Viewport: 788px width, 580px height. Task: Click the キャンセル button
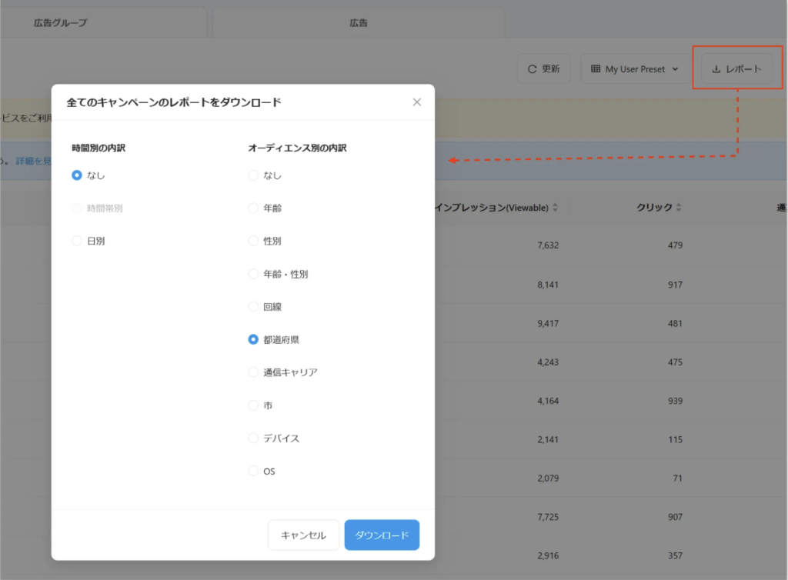click(303, 535)
